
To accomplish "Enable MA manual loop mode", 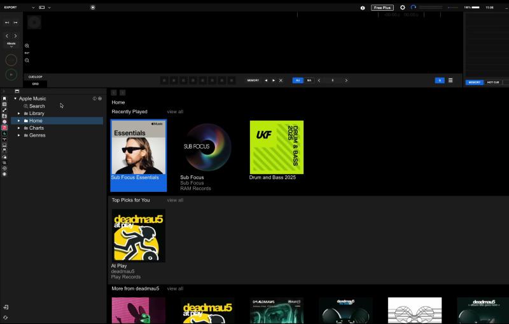I will tap(309, 80).
